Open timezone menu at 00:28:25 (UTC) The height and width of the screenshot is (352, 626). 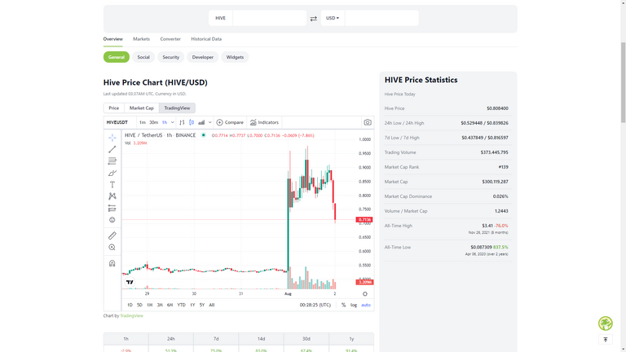point(315,305)
